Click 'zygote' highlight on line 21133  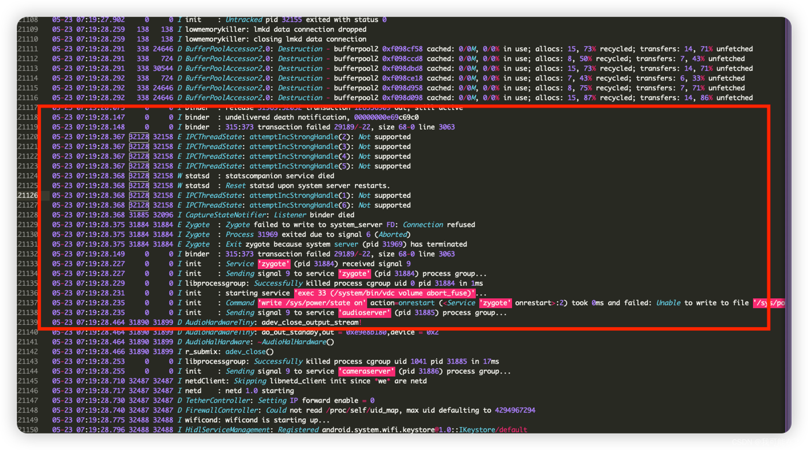pyautogui.click(x=274, y=264)
